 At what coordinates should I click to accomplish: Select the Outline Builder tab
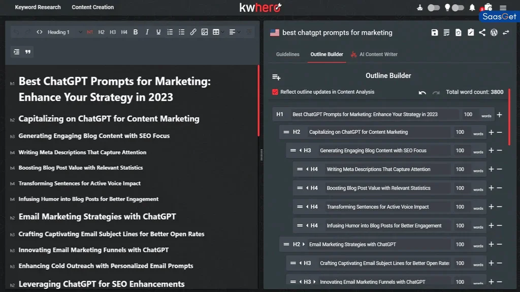point(327,54)
